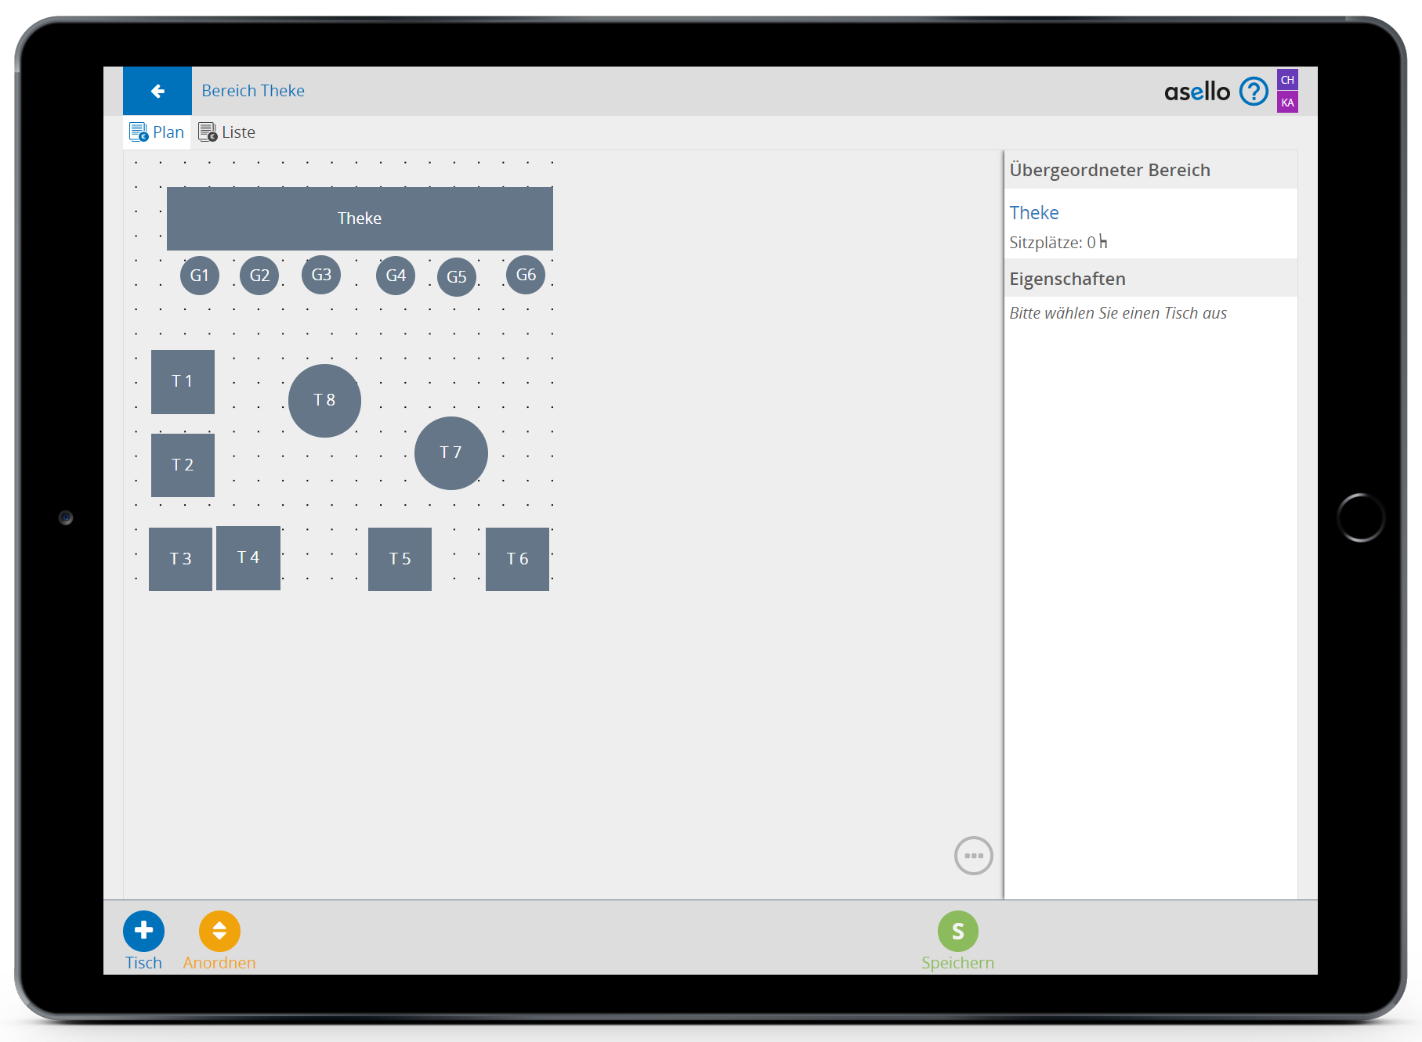The width and height of the screenshot is (1422, 1042).
Task: Open the help question mark icon
Action: coord(1254,92)
